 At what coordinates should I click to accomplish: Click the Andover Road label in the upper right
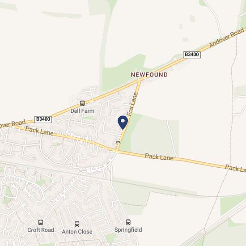(x=227, y=37)
